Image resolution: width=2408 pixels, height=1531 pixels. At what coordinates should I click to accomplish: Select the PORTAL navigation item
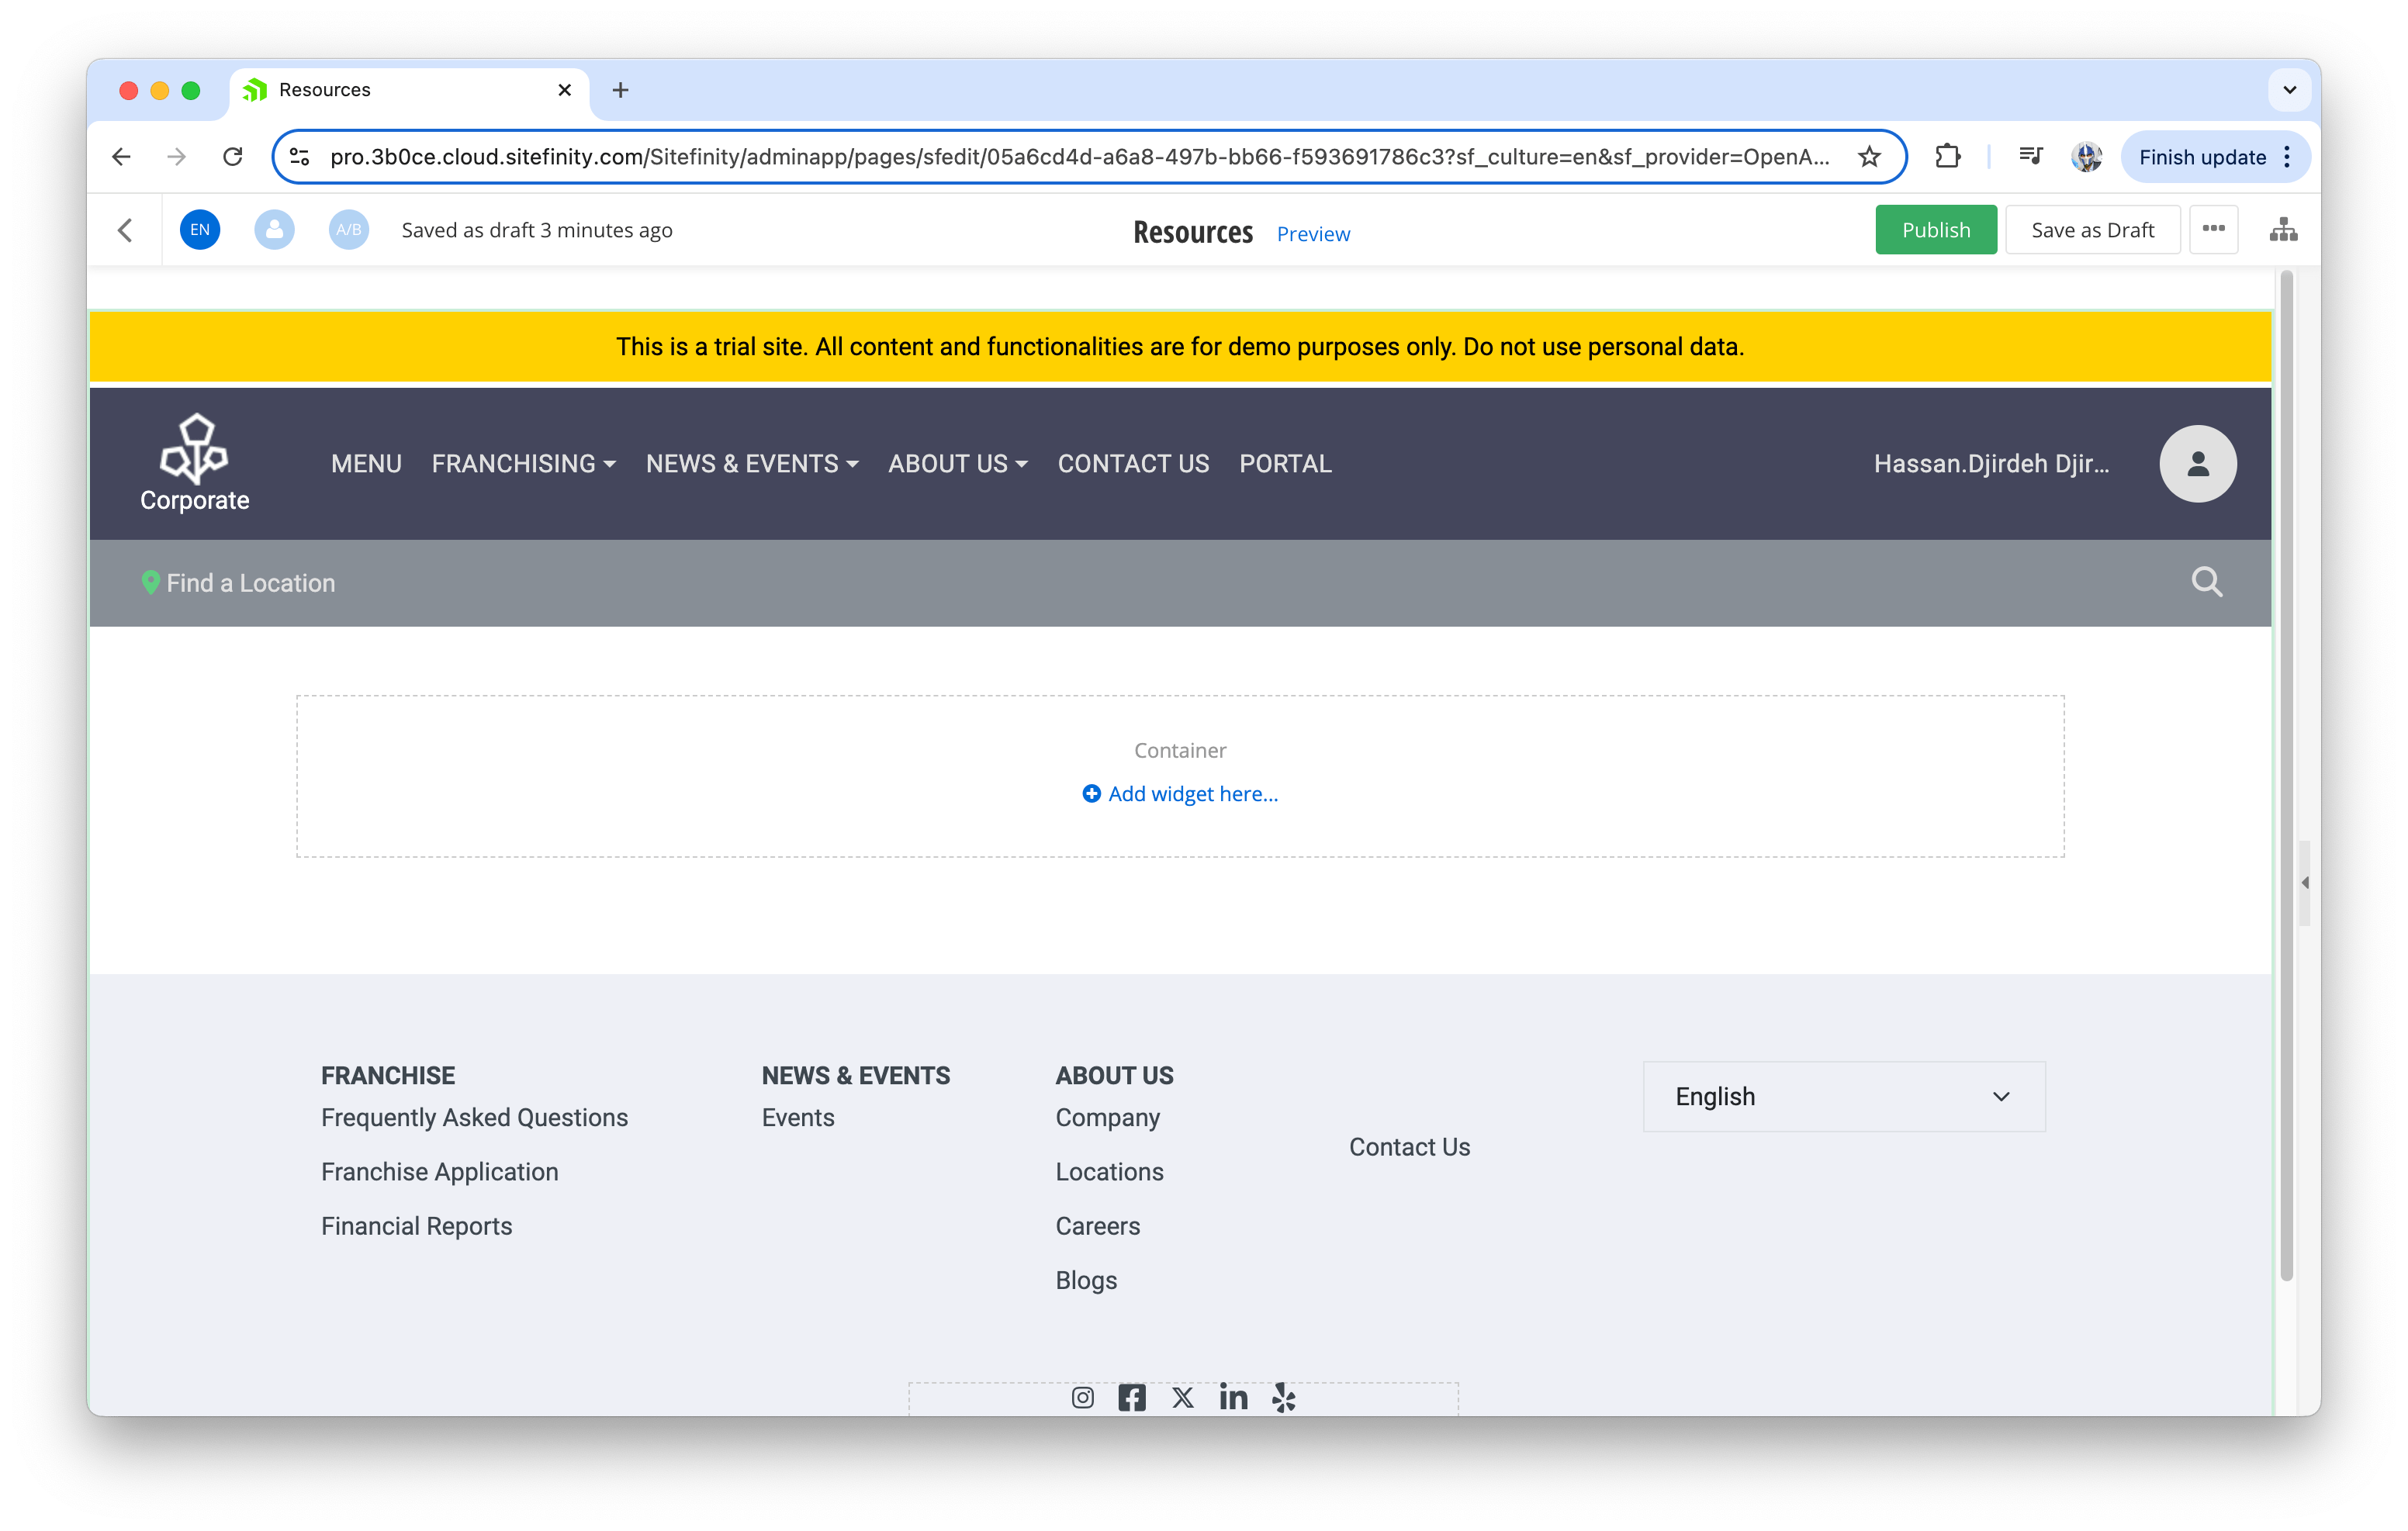[1285, 464]
